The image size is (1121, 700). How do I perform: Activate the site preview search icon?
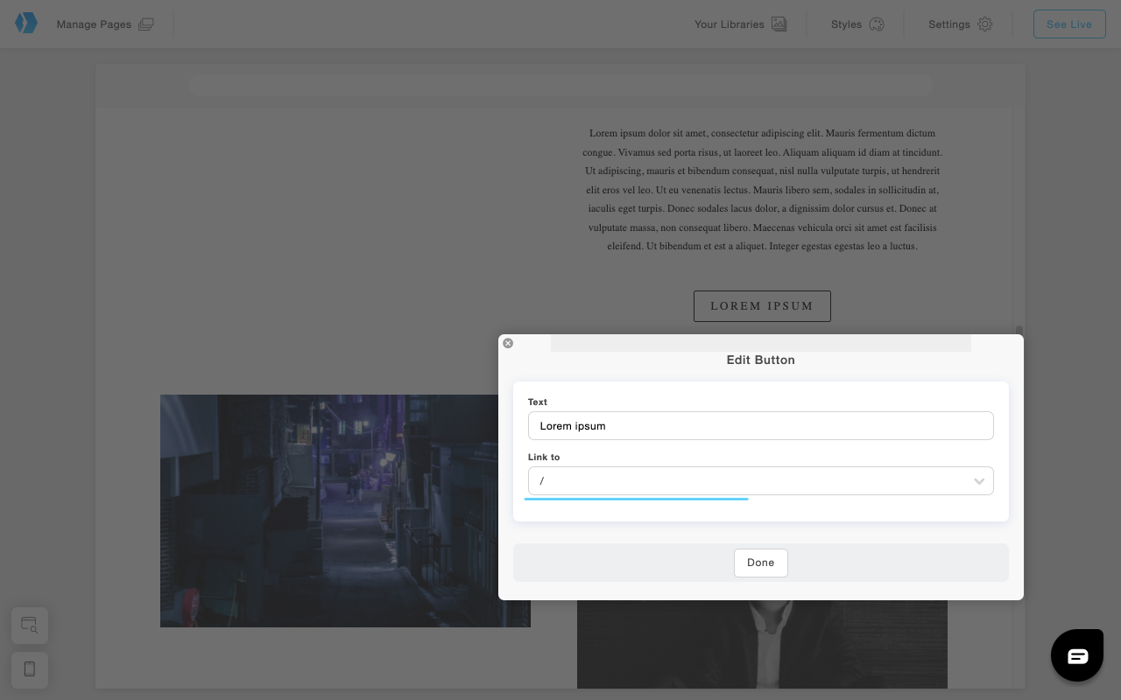click(29, 625)
